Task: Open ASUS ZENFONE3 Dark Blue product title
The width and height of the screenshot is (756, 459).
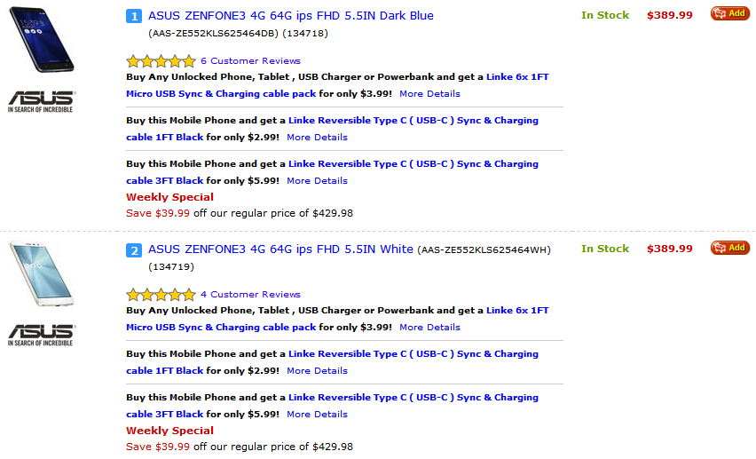Action: tap(291, 15)
